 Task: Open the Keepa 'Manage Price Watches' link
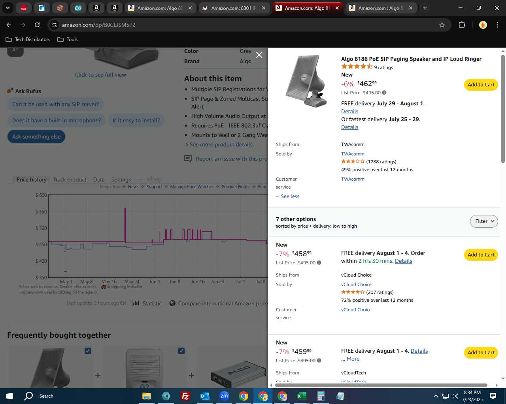[192, 187]
